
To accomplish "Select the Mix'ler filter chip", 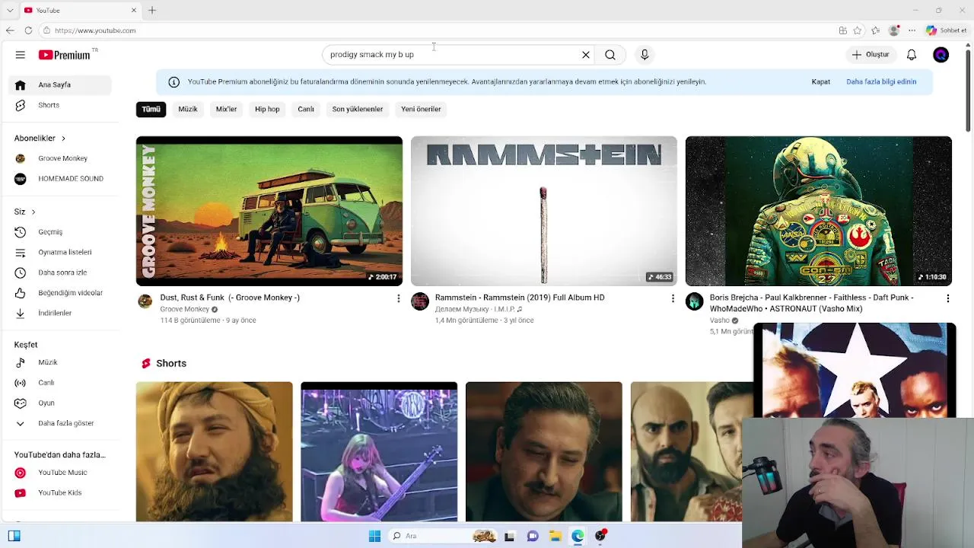I will coord(226,109).
